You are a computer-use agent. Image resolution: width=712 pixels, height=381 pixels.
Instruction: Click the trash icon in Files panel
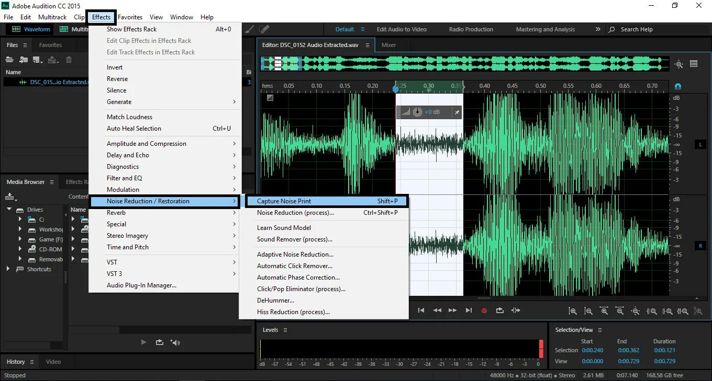pos(69,60)
